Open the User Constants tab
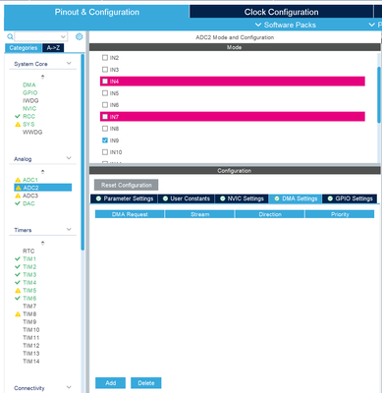382x393 pixels. (x=187, y=198)
